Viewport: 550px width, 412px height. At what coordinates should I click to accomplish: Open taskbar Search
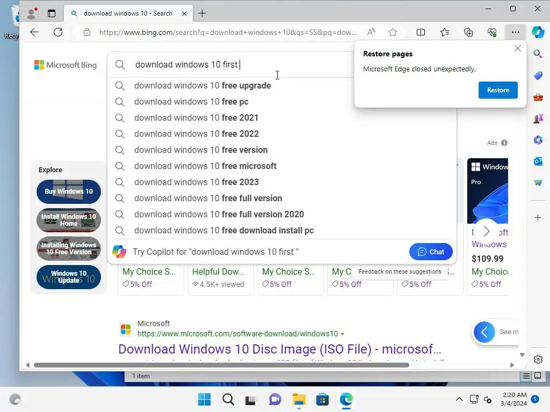tap(228, 399)
